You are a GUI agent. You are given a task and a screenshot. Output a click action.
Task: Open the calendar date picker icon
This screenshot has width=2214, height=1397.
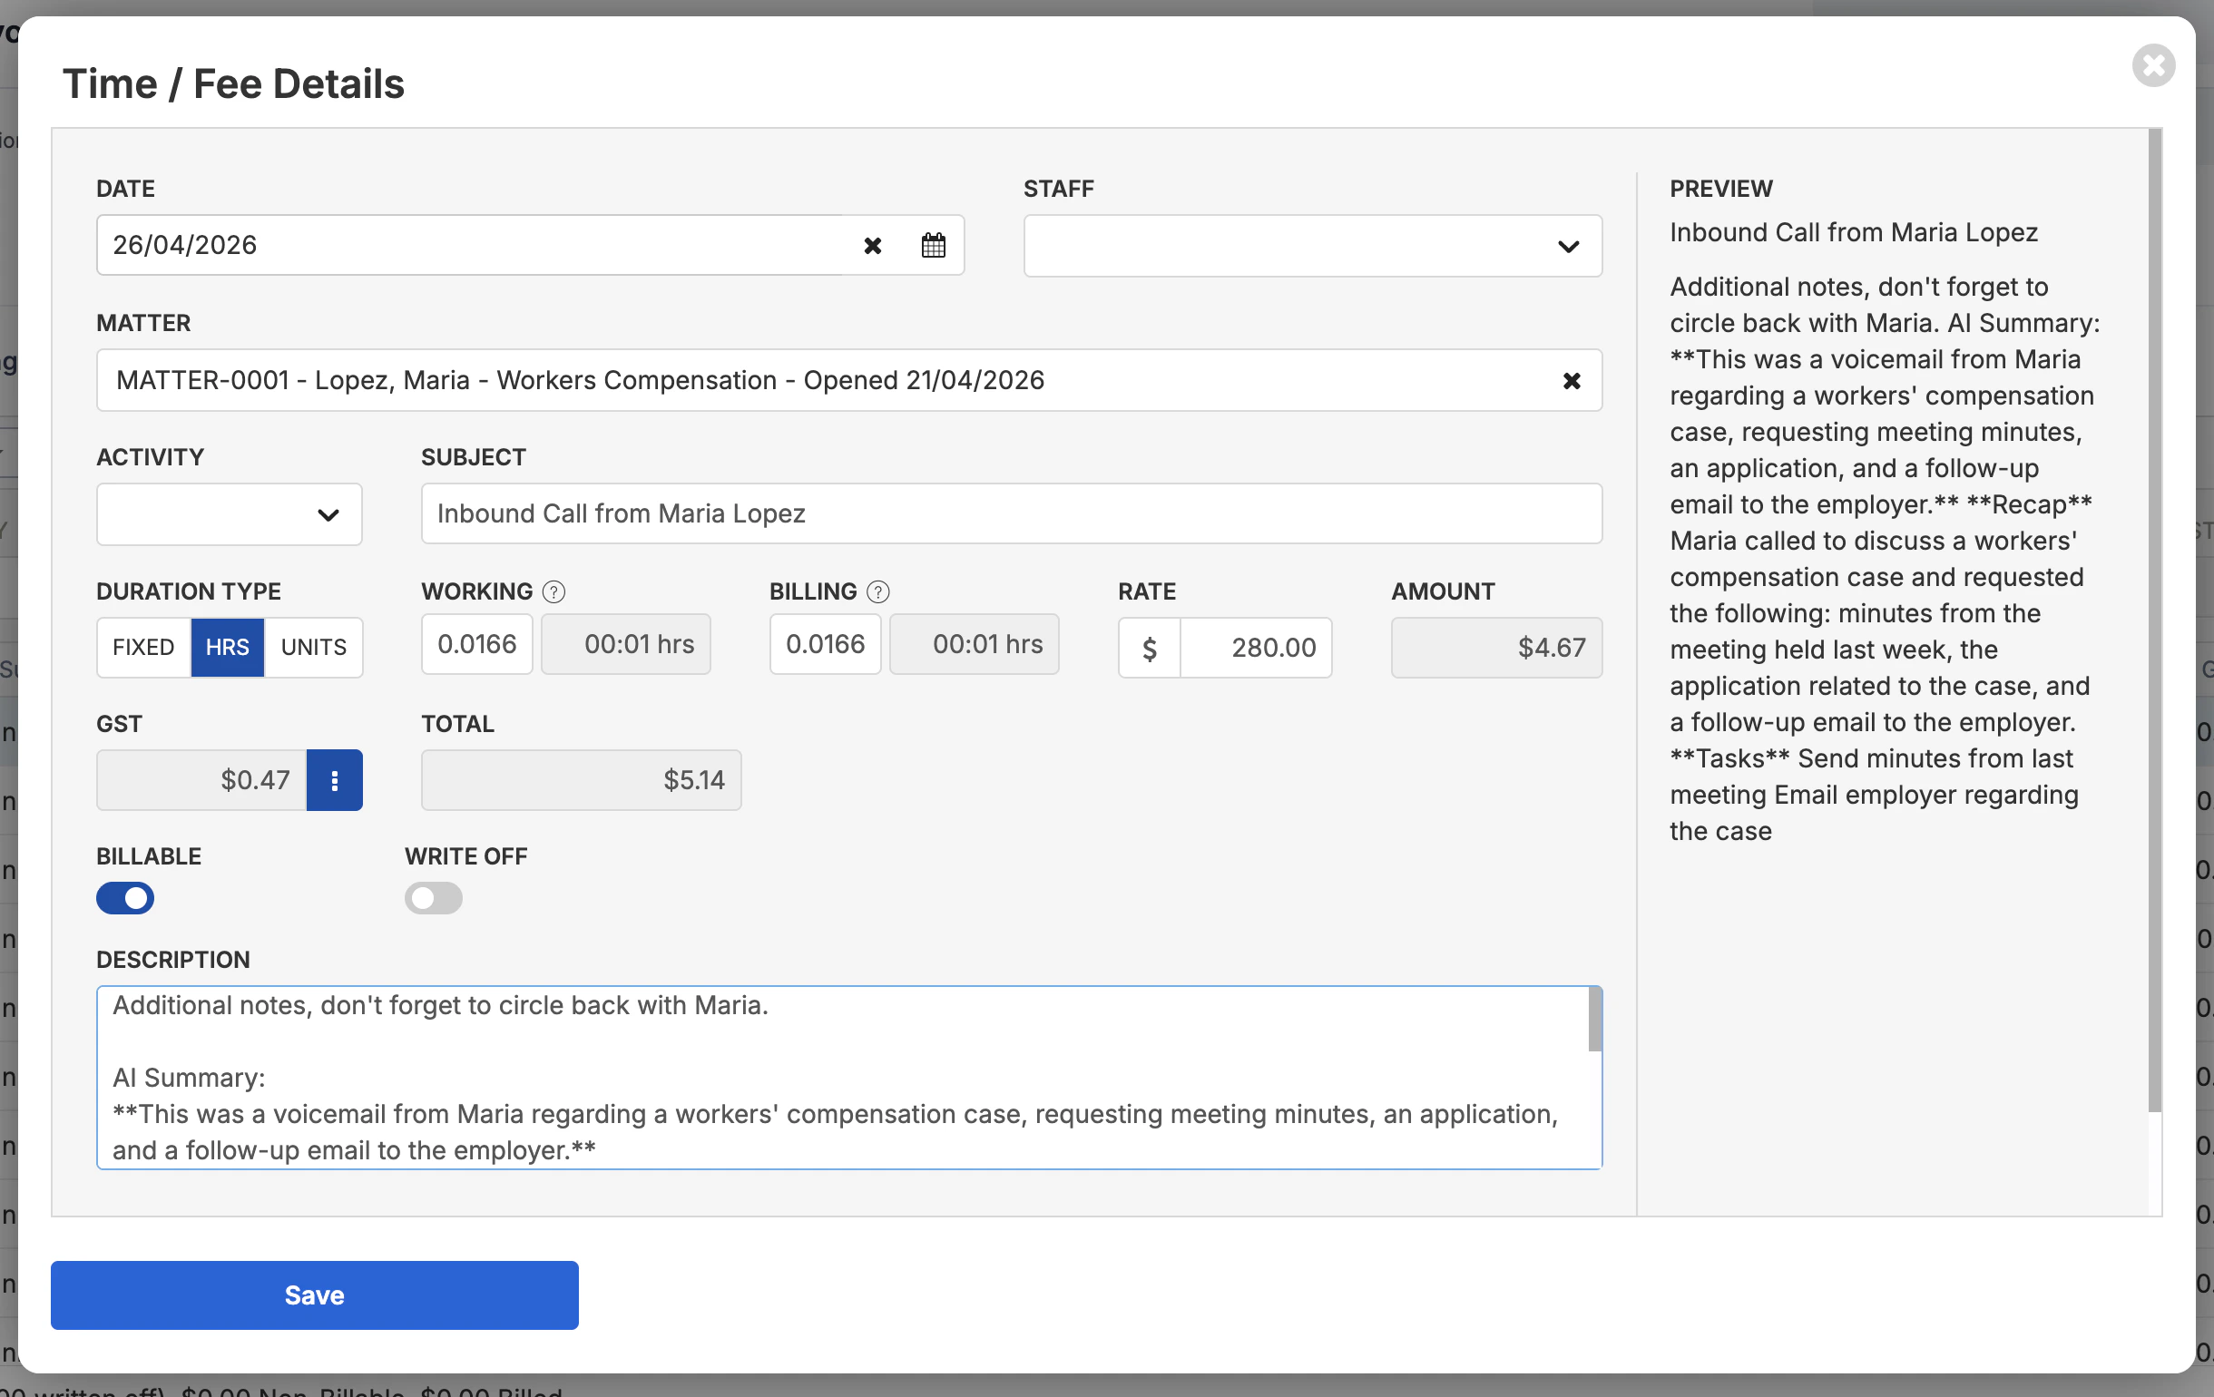(x=932, y=246)
